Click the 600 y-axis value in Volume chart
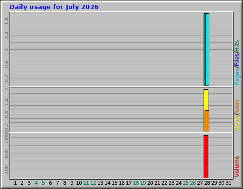 tap(6, 154)
